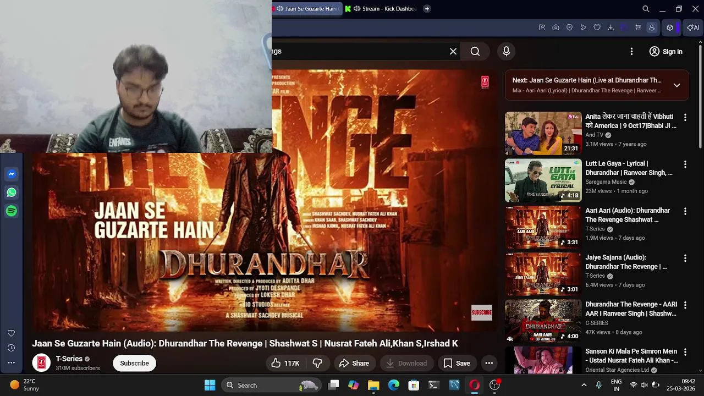The image size is (704, 396).
Task: Open Jaiye Sajana (Audio) video title
Action: coord(626,262)
